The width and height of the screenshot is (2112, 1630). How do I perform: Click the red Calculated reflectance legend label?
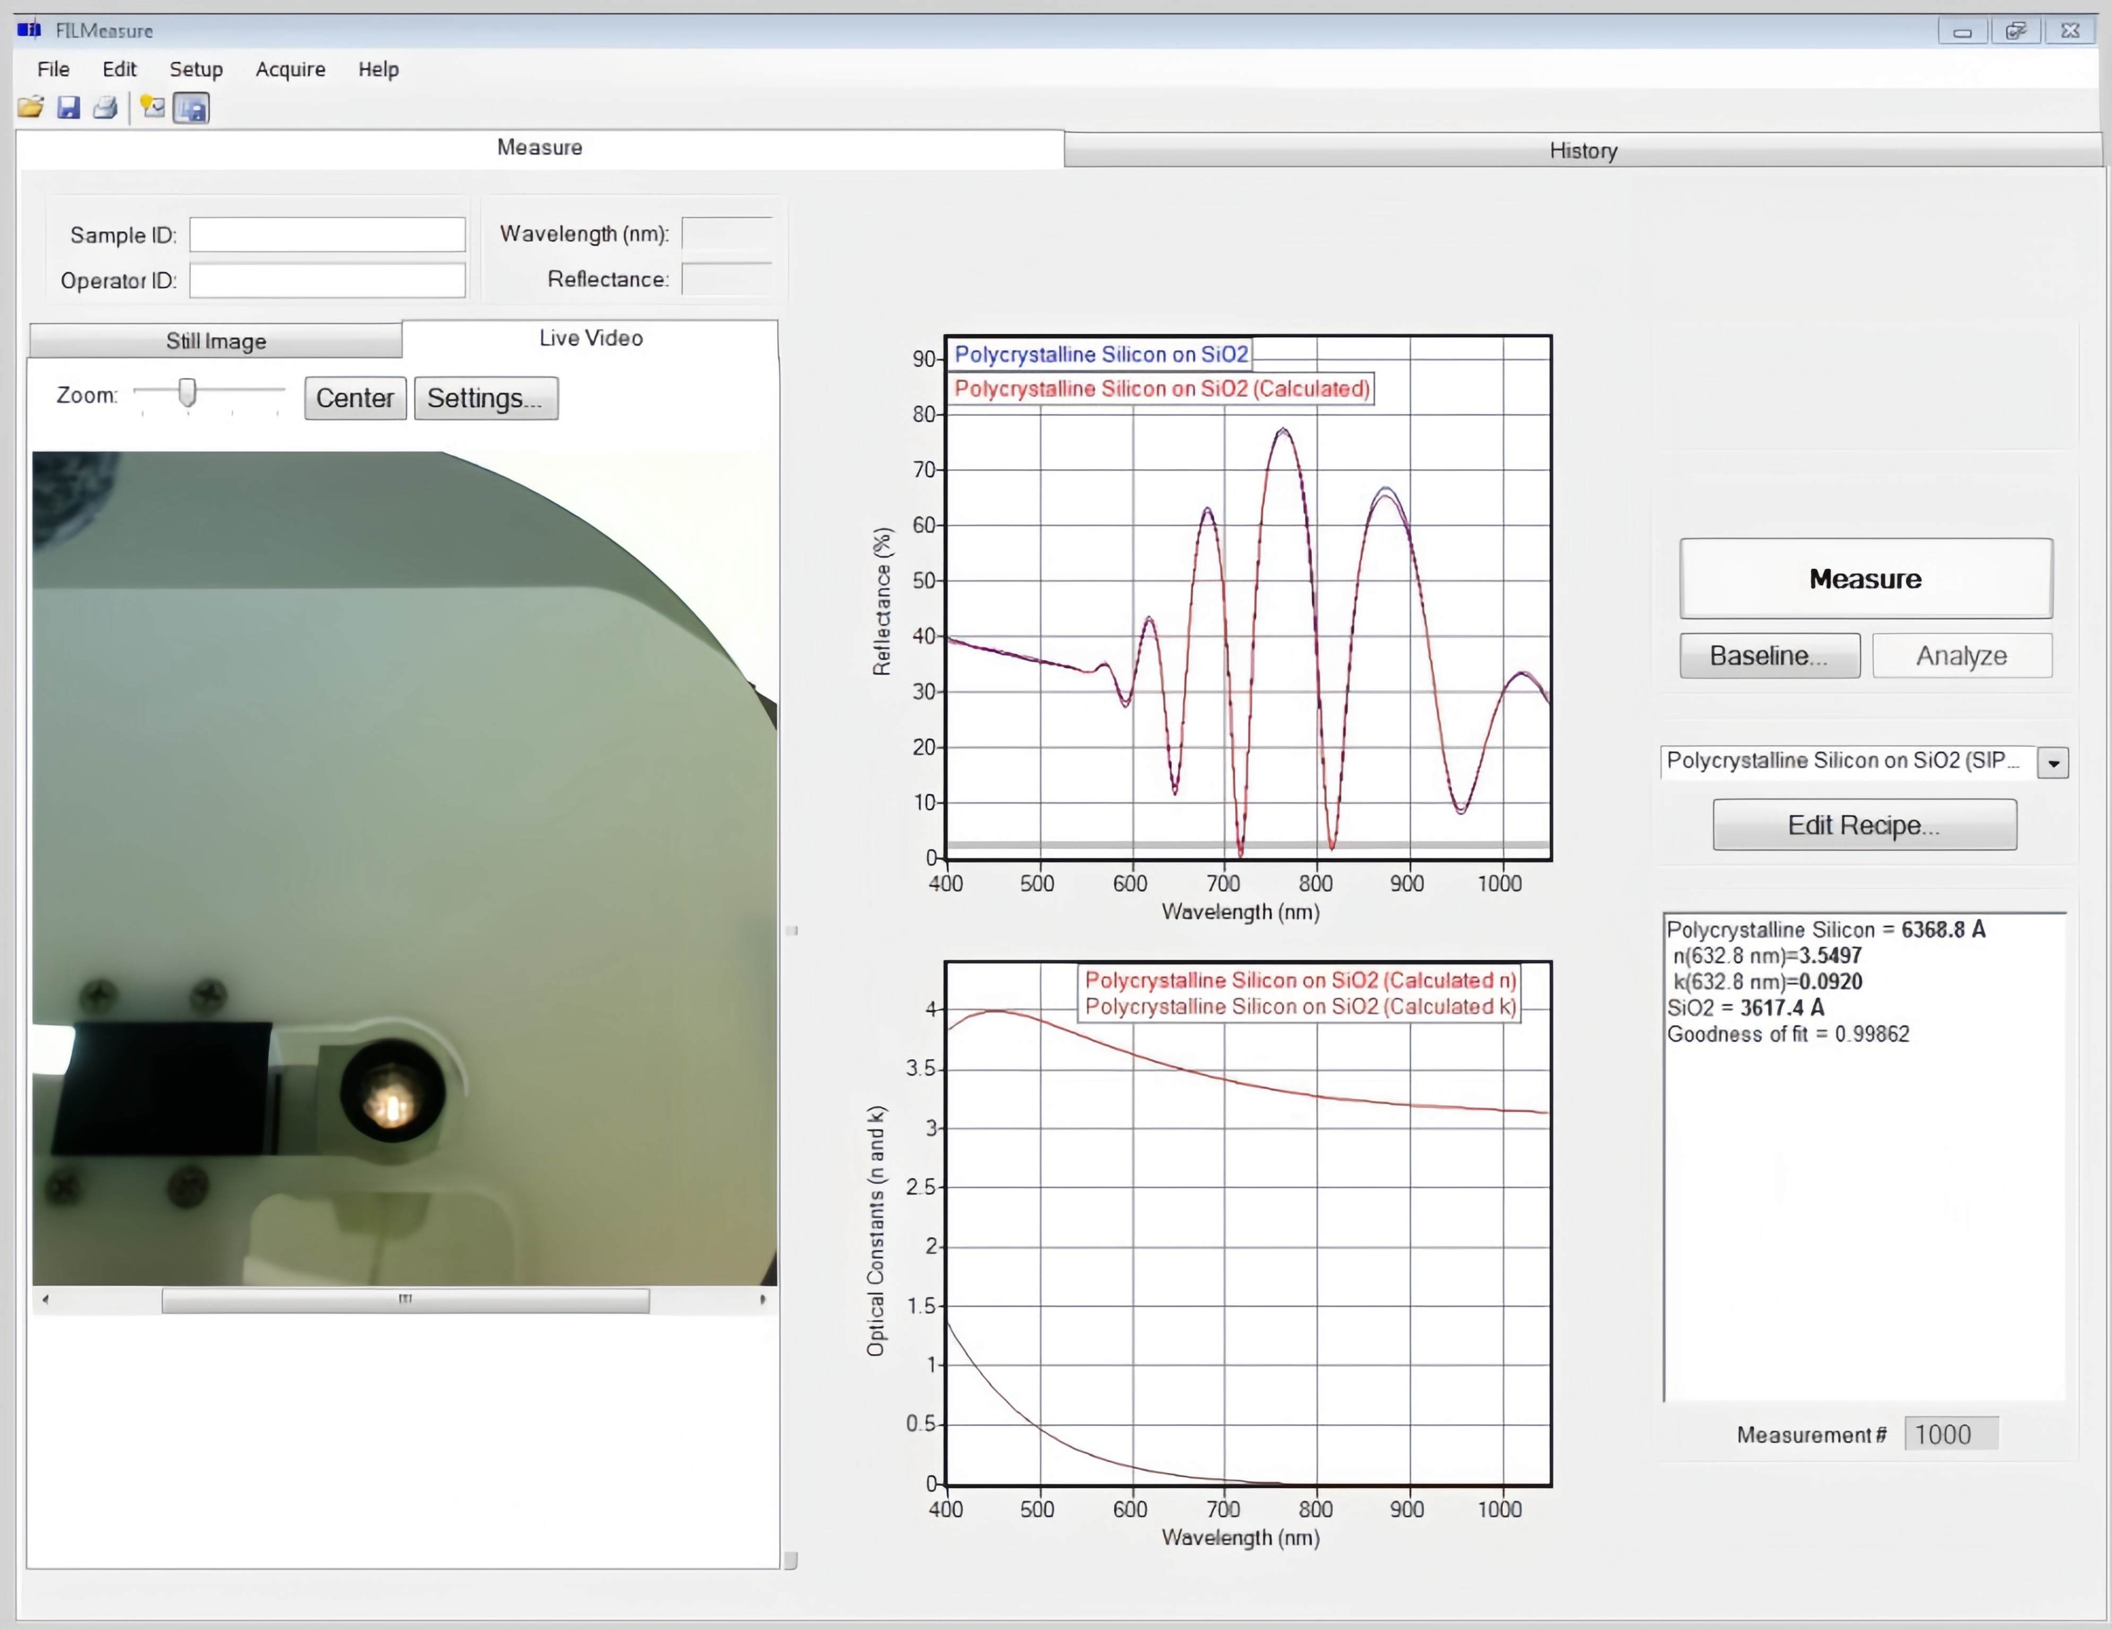(x=1162, y=388)
